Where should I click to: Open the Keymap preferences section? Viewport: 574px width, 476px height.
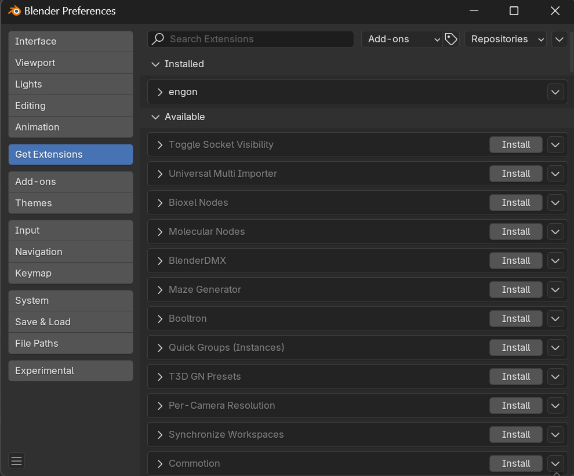point(70,273)
